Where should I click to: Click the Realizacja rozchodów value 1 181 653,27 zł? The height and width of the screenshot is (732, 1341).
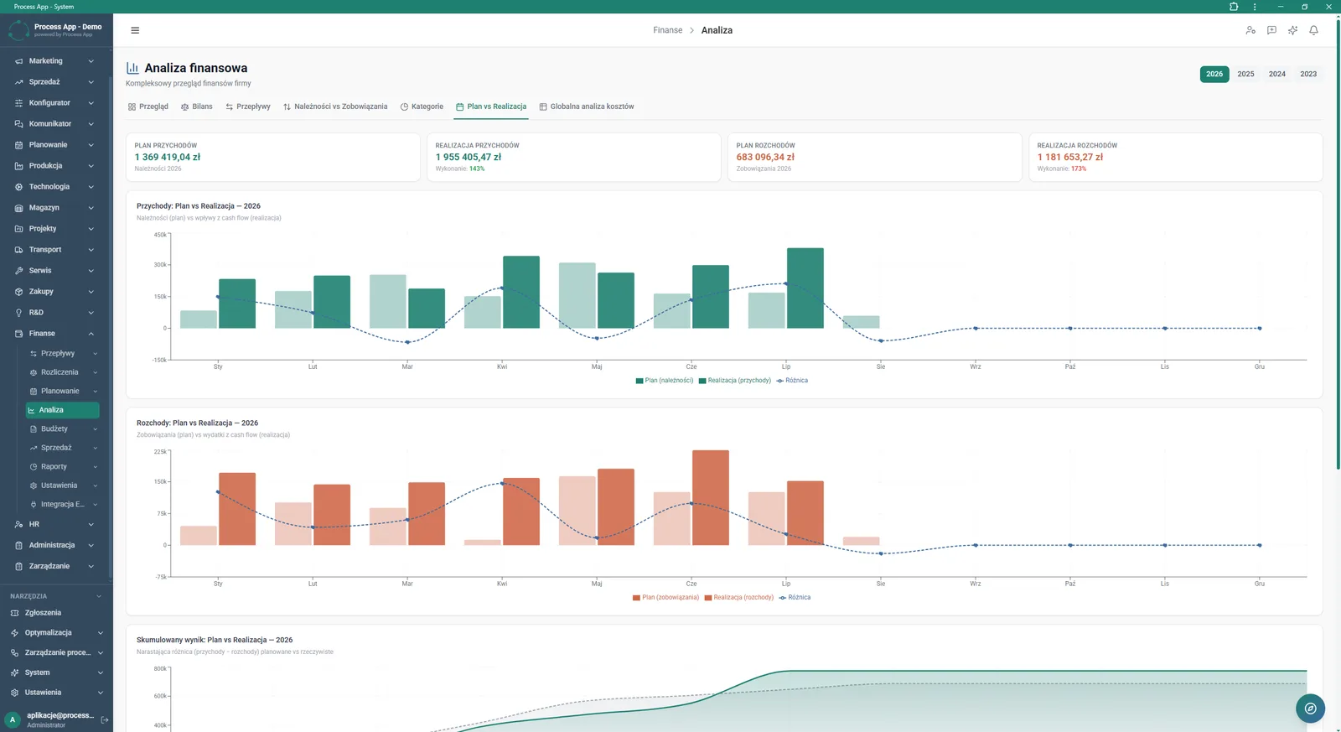click(x=1070, y=157)
